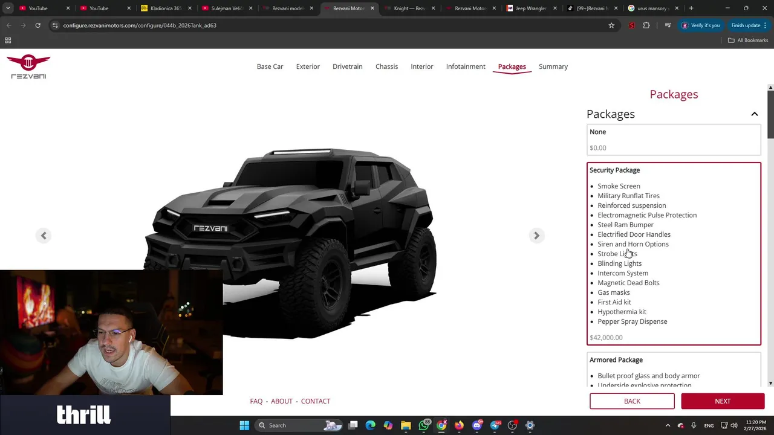This screenshot has height=435, width=774.
Task: Select the Armored Package option
Action: [674, 370]
